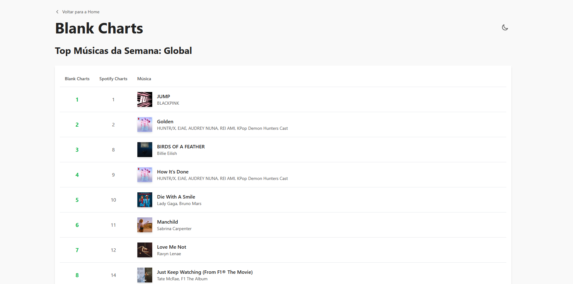573x284 pixels.
Task: Select the song title 'Manchild'
Action: (x=167, y=222)
